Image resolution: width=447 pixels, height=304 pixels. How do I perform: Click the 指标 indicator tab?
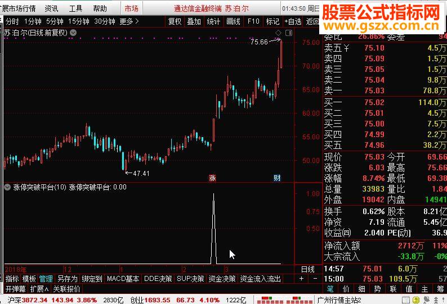(x=12, y=279)
